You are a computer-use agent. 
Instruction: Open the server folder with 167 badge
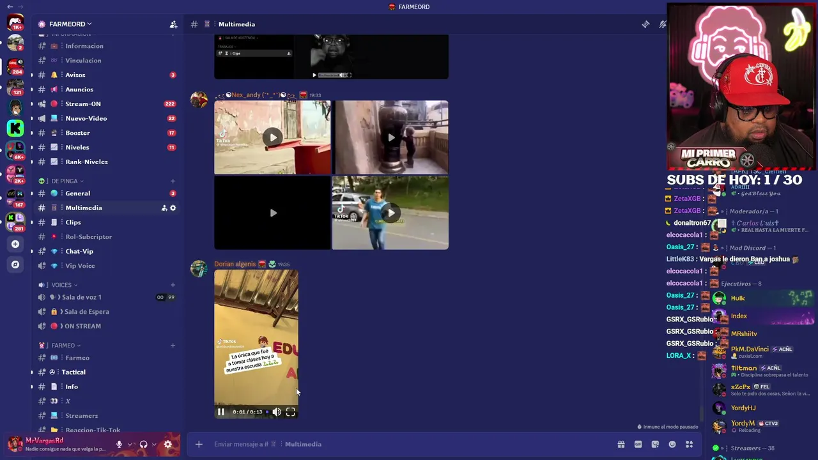tap(15, 198)
